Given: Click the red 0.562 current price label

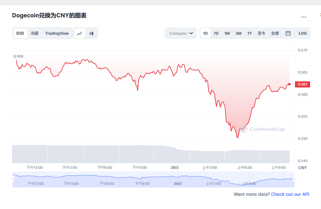Looking at the screenshot, I should 303,84.
